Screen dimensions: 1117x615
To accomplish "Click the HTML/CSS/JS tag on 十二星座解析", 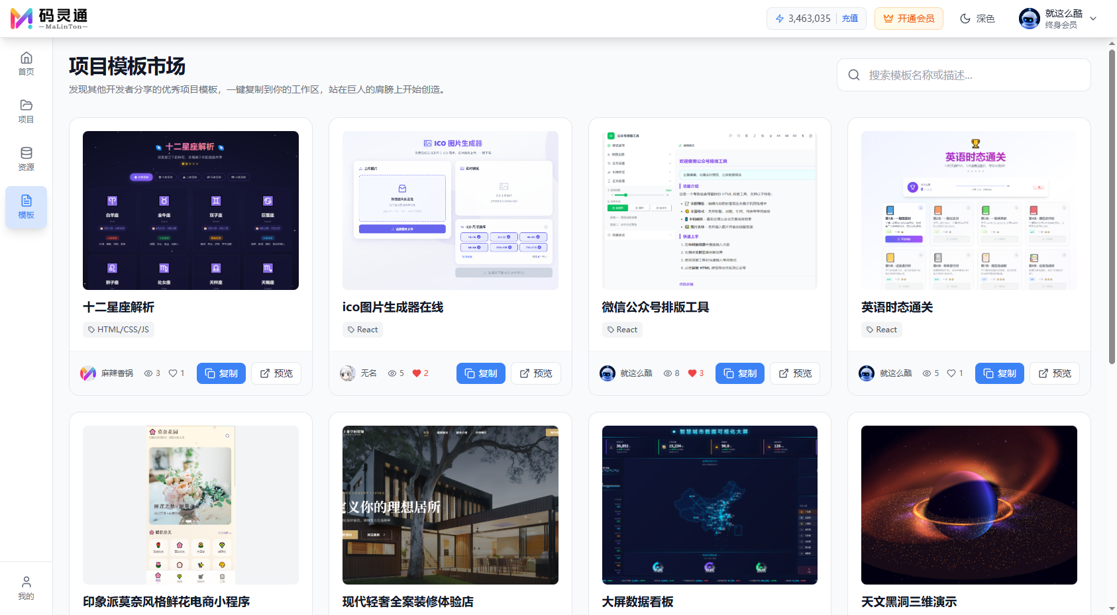I will coord(119,330).
